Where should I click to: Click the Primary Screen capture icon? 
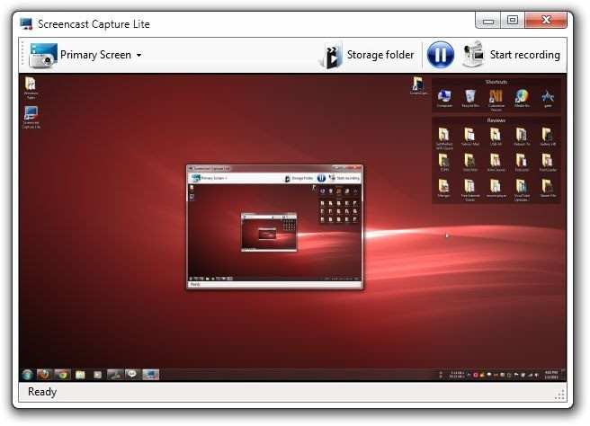[43, 55]
